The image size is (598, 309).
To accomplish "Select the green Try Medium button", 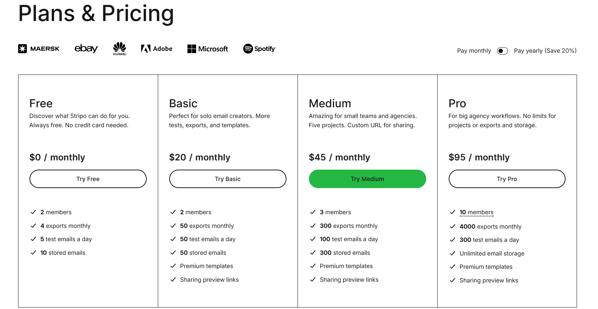I will tap(367, 179).
